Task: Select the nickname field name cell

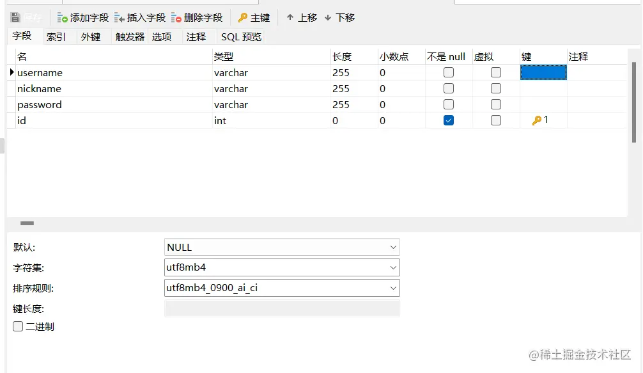Action: click(x=114, y=89)
